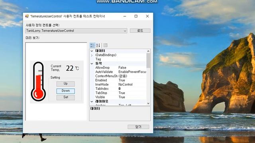
Task: Click the Current Temp. label
Action: tap(56, 68)
